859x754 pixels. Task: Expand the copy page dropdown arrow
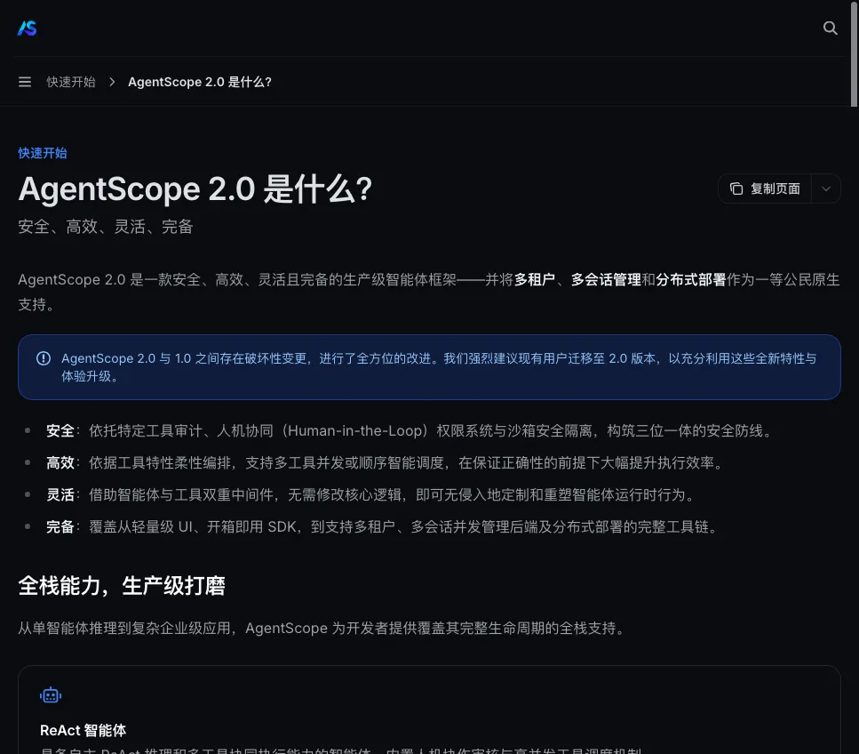[826, 188]
